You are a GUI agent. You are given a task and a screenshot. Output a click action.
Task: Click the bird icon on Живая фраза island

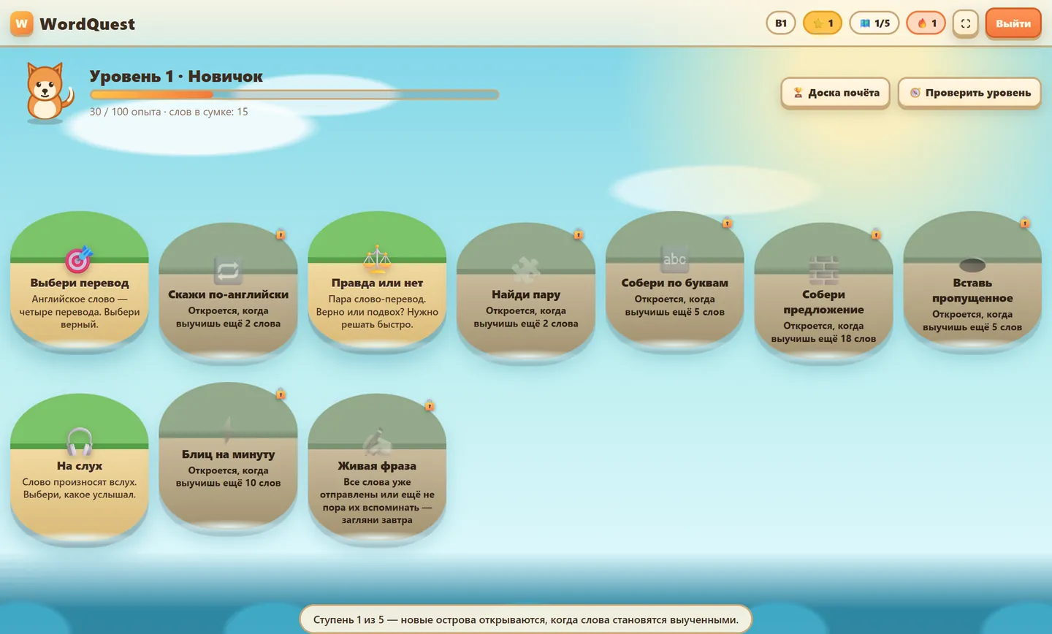377,441
